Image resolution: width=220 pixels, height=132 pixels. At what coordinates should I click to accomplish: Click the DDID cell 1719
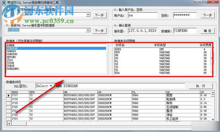click(20, 103)
